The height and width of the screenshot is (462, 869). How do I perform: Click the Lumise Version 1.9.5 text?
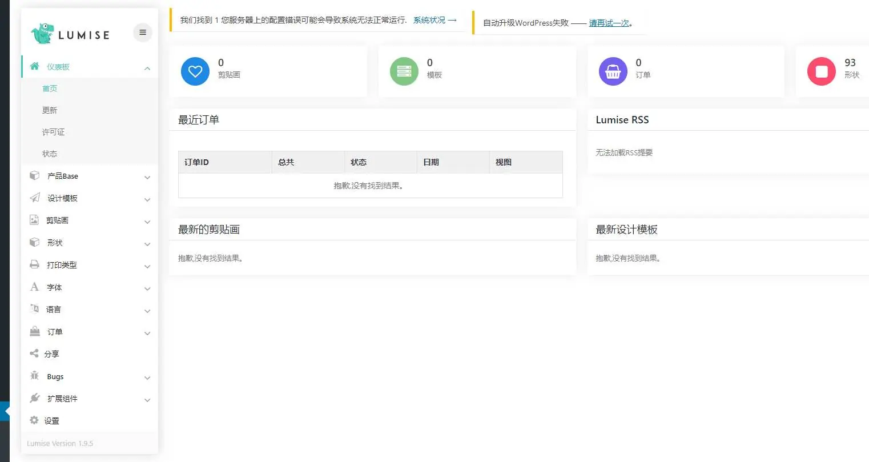60,443
